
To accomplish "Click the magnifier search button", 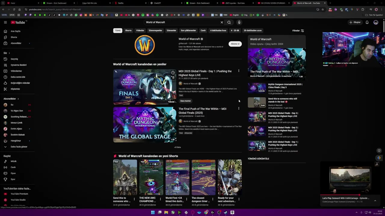I will coord(229,22).
